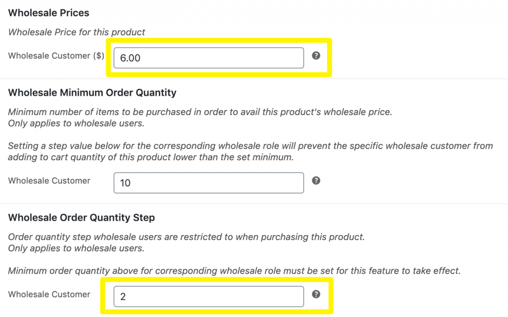This screenshot has height=317, width=508.
Task: Click the "Wholesale Order Quantity Step" heading
Action: (81, 217)
